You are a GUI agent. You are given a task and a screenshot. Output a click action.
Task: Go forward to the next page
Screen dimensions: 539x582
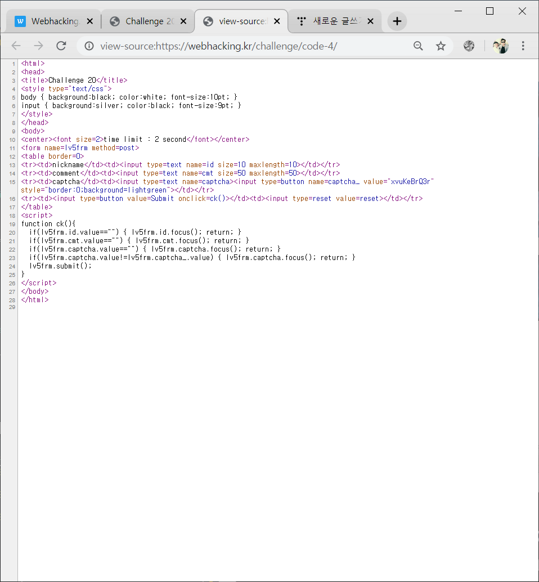pyautogui.click(x=39, y=46)
